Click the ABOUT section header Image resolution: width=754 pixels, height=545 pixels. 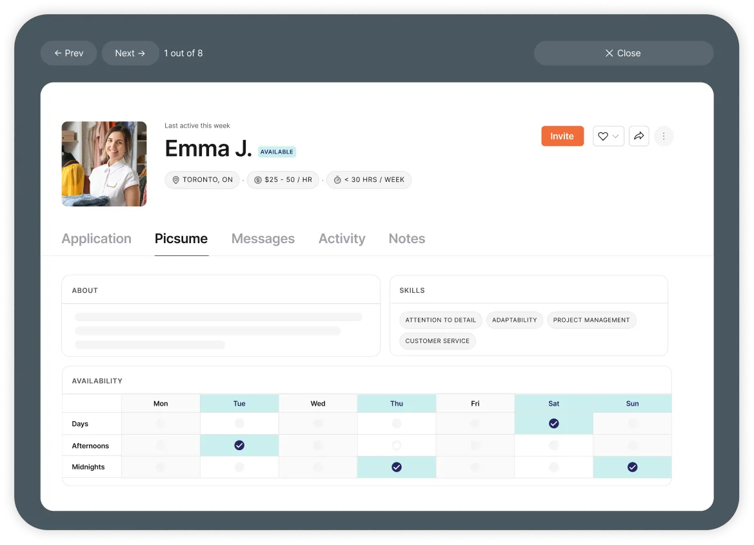[85, 290]
